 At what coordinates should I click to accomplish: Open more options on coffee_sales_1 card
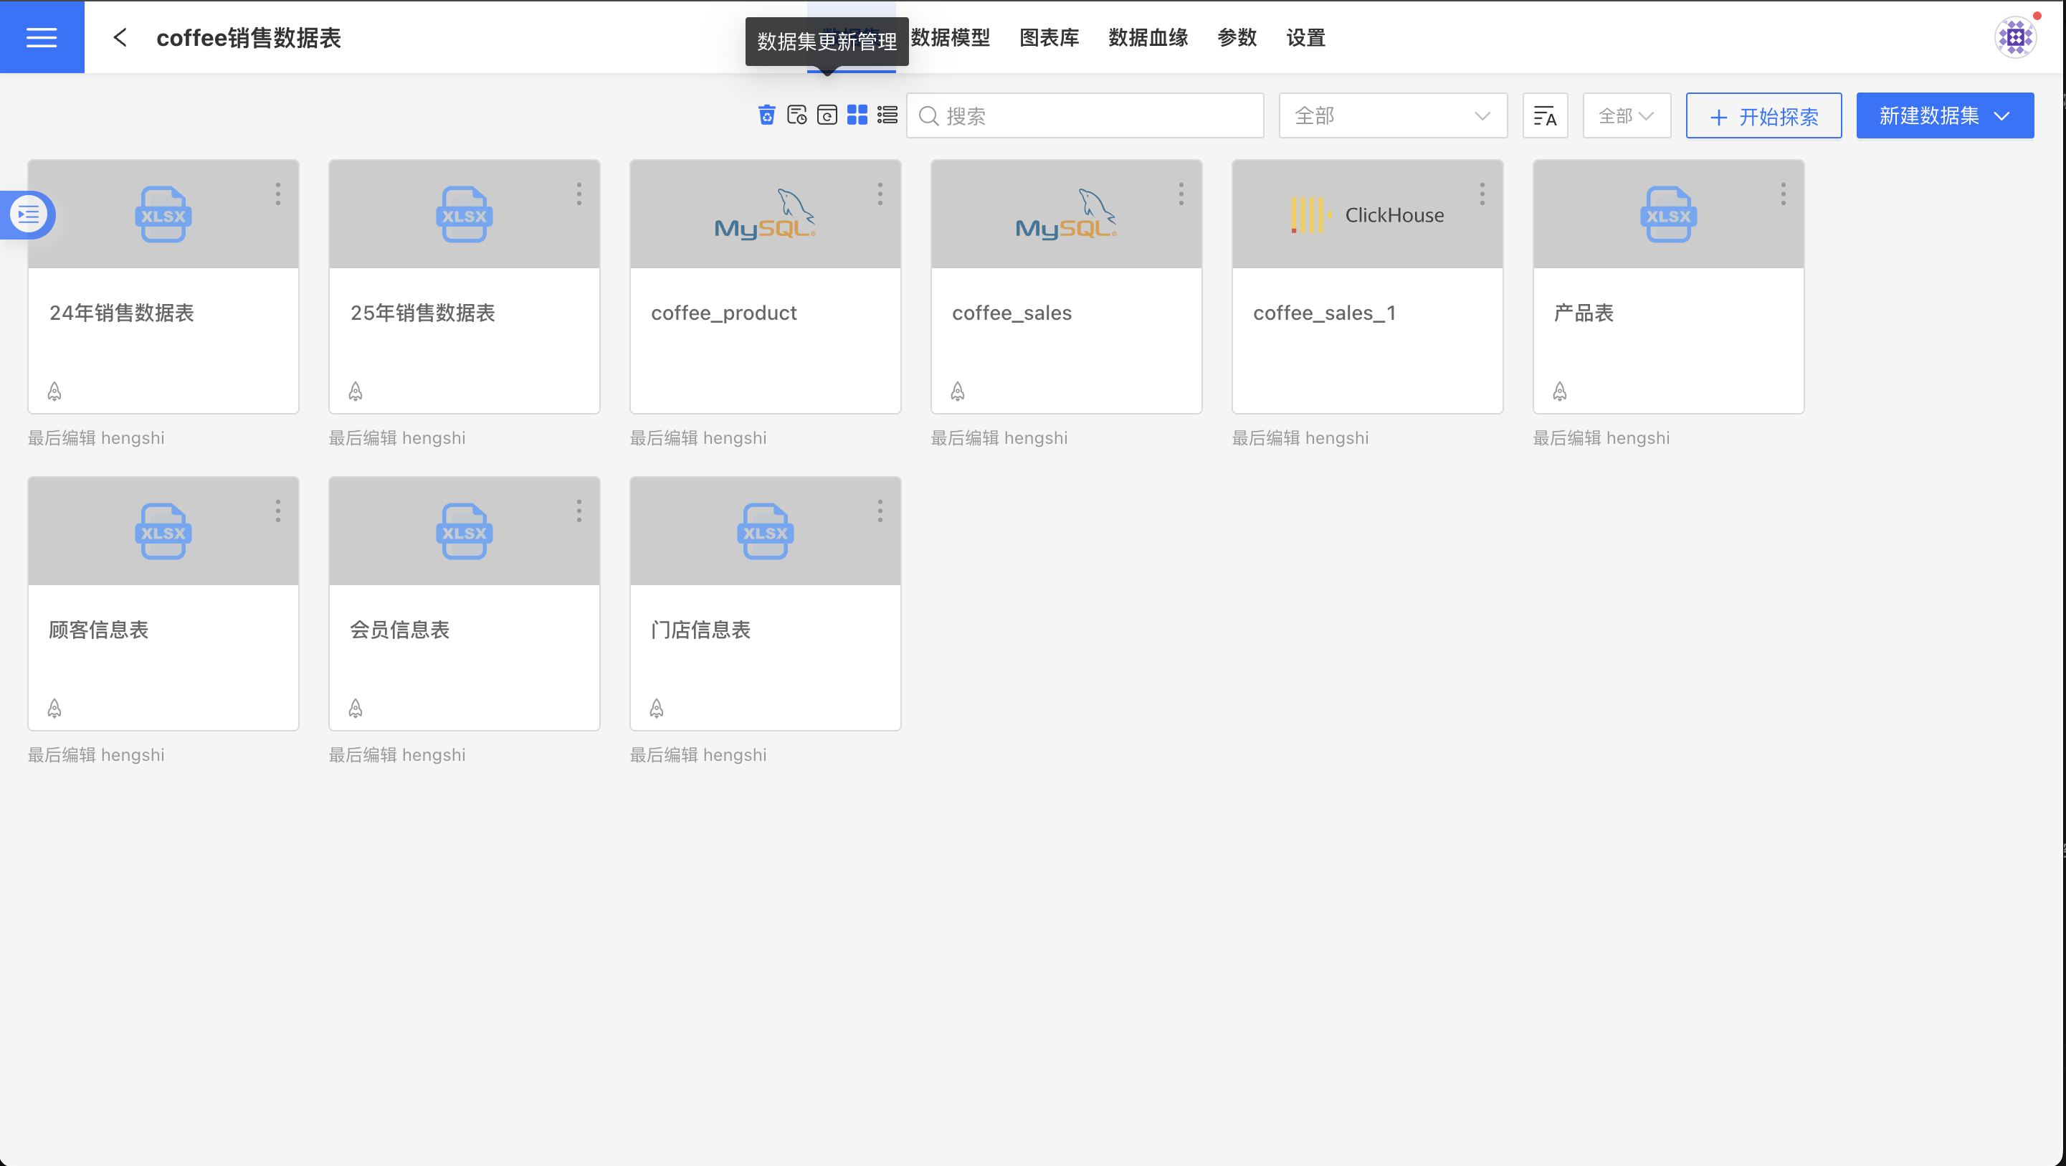pos(1481,194)
